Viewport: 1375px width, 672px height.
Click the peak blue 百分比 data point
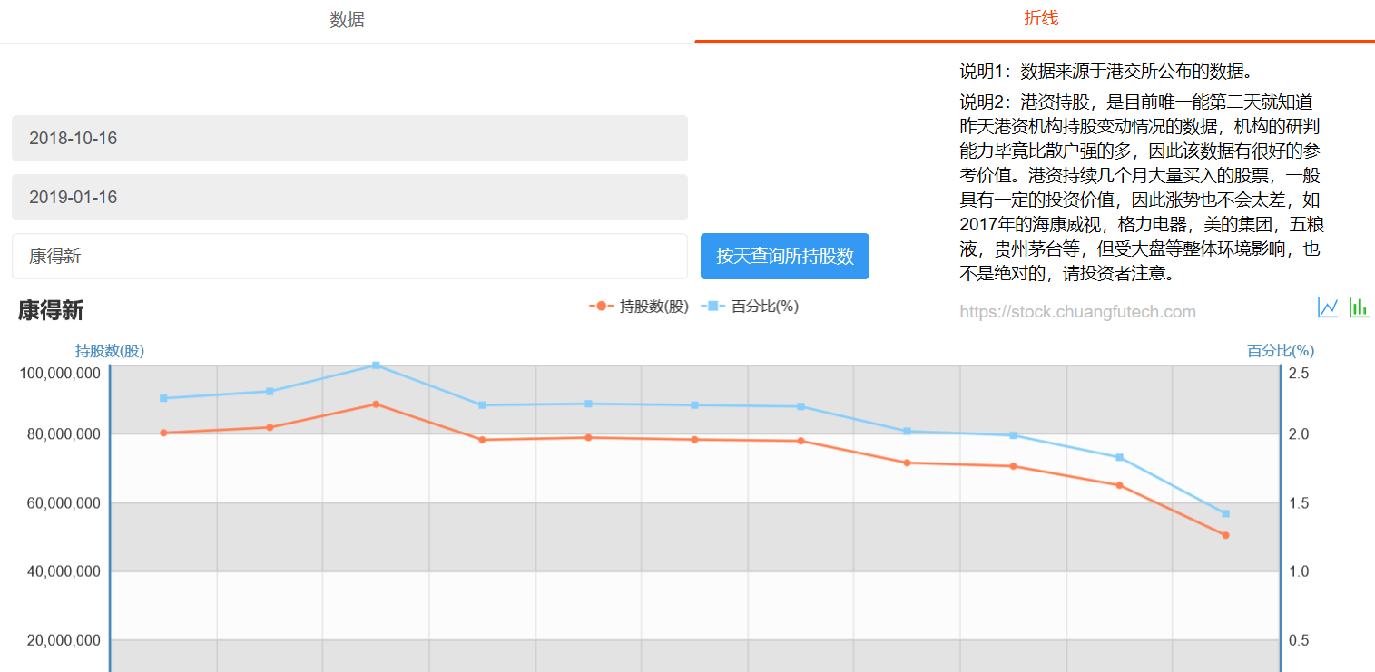click(x=376, y=365)
